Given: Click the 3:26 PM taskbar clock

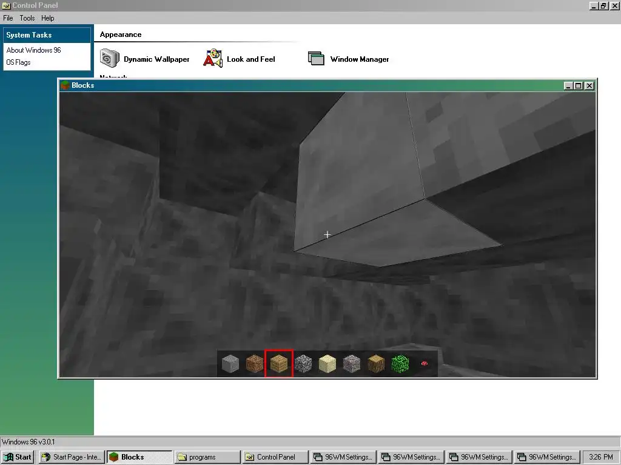Looking at the screenshot, I should (601, 457).
